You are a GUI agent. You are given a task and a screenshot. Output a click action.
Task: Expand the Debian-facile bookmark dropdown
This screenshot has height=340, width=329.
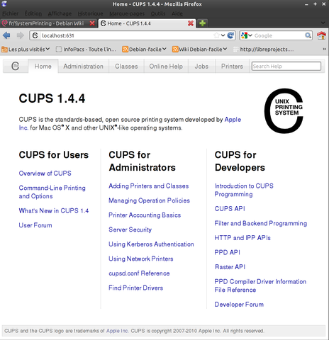(164, 49)
